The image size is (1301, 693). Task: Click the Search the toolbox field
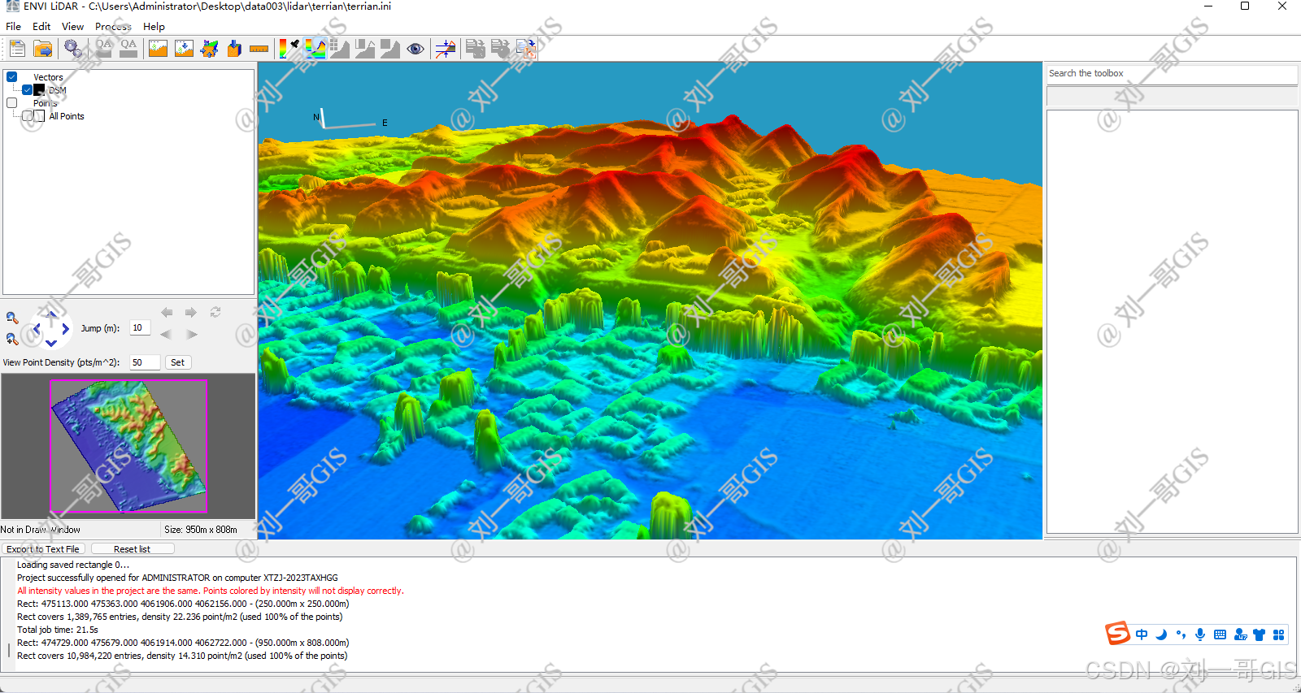(x=1172, y=73)
